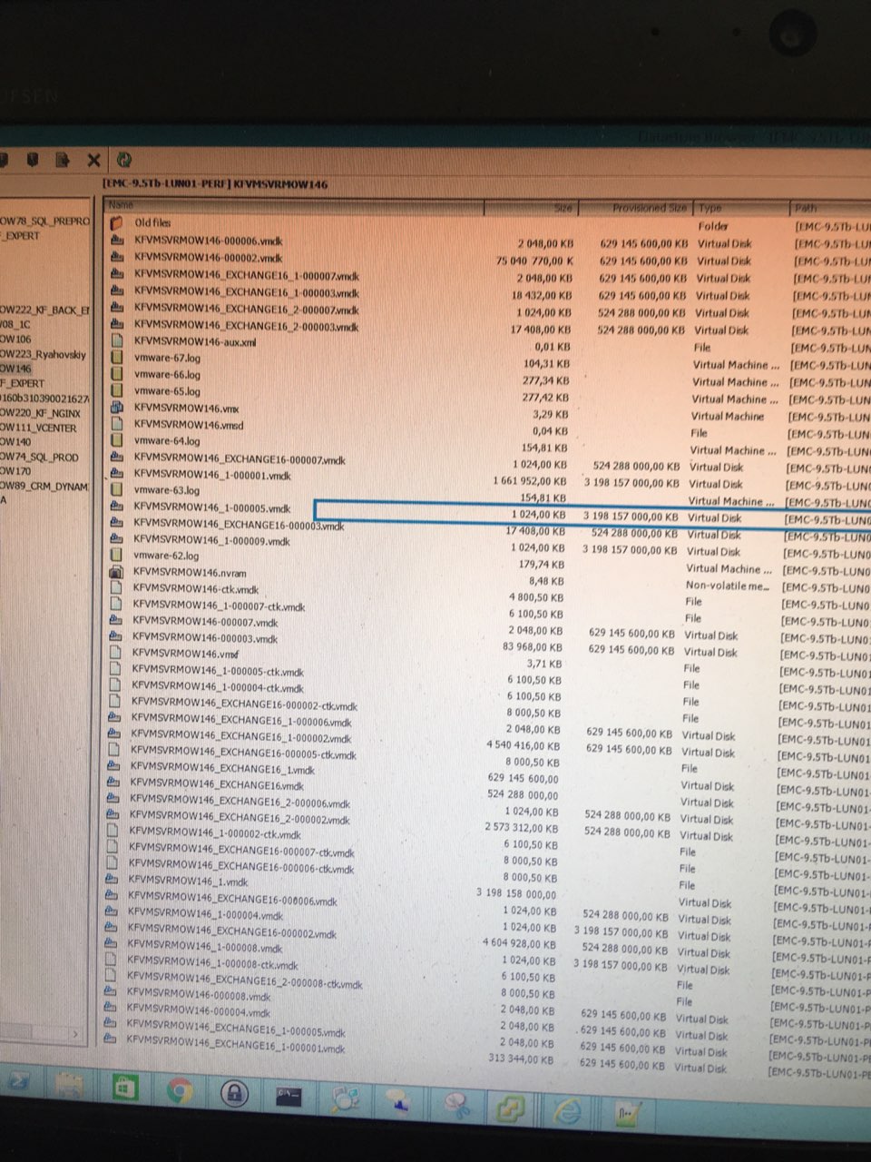Click log icon of vmware-67.log

coord(116,358)
